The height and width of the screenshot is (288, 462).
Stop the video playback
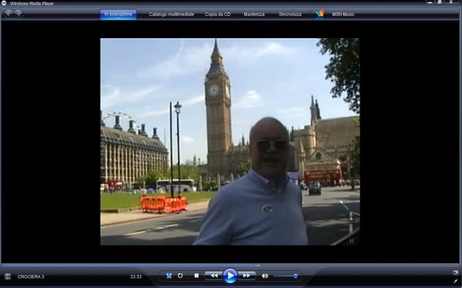click(x=196, y=276)
